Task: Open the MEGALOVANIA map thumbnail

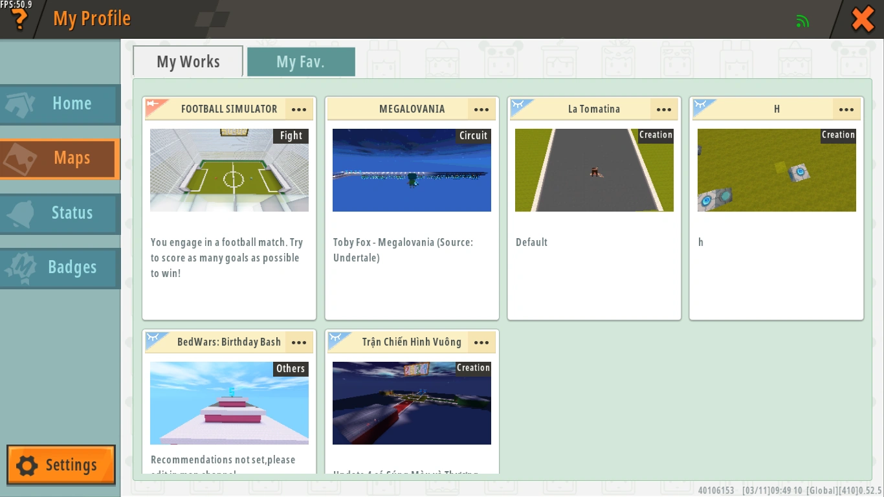Action: pos(412,170)
